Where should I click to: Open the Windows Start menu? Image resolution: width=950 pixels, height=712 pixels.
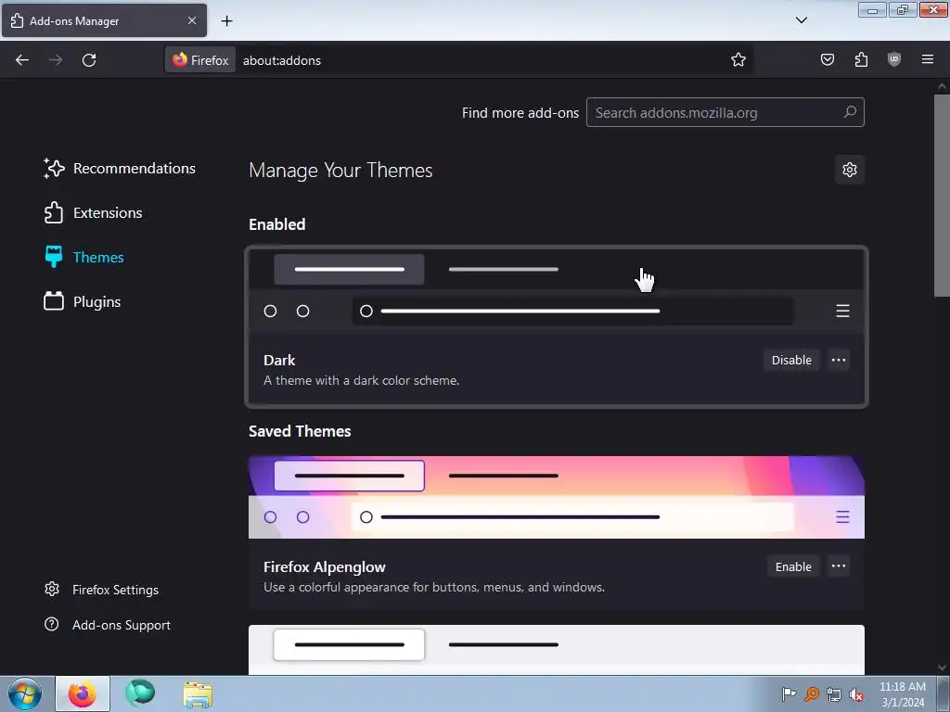point(25,693)
